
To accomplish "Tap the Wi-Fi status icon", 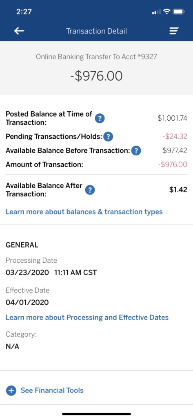I will (x=167, y=11).
